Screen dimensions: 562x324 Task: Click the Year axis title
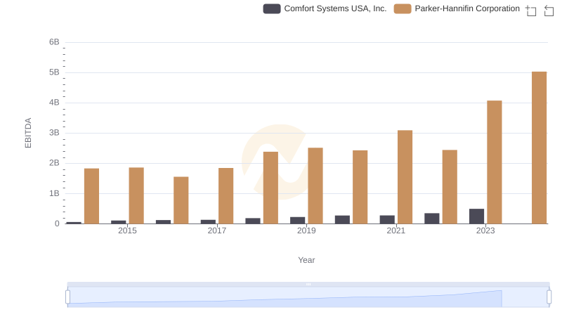pyautogui.click(x=306, y=260)
